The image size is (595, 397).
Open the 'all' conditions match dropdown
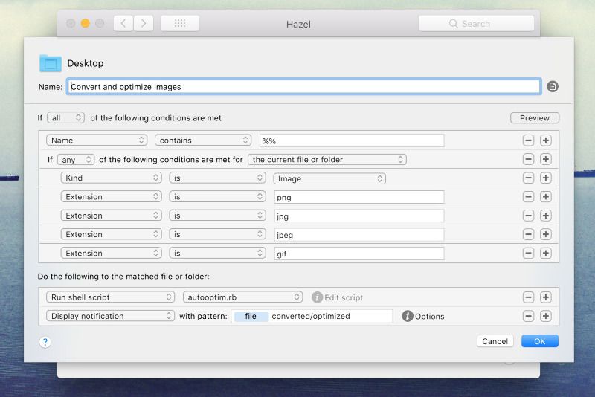[x=65, y=117]
